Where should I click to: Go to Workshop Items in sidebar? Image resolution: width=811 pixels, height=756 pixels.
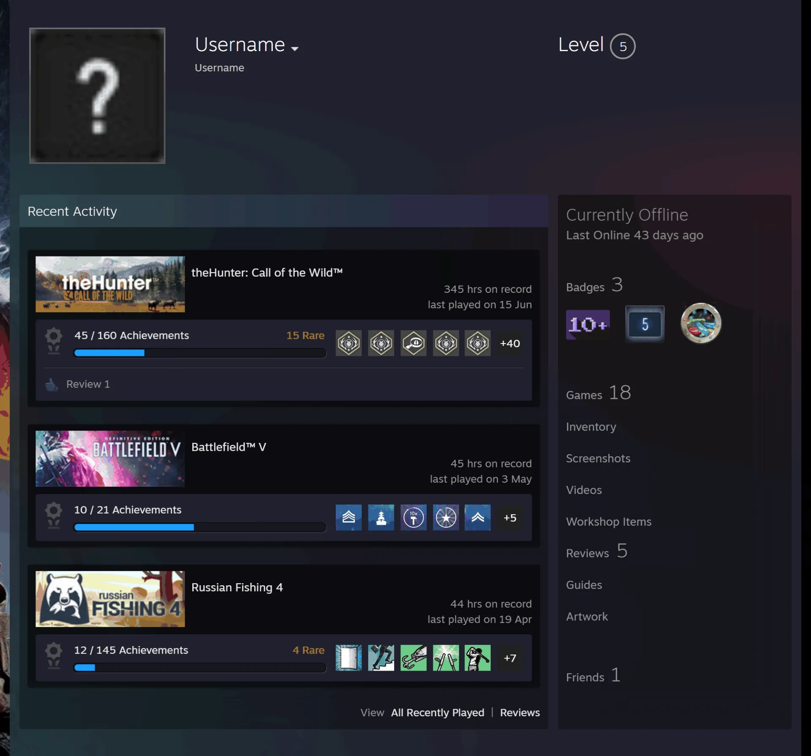point(609,522)
